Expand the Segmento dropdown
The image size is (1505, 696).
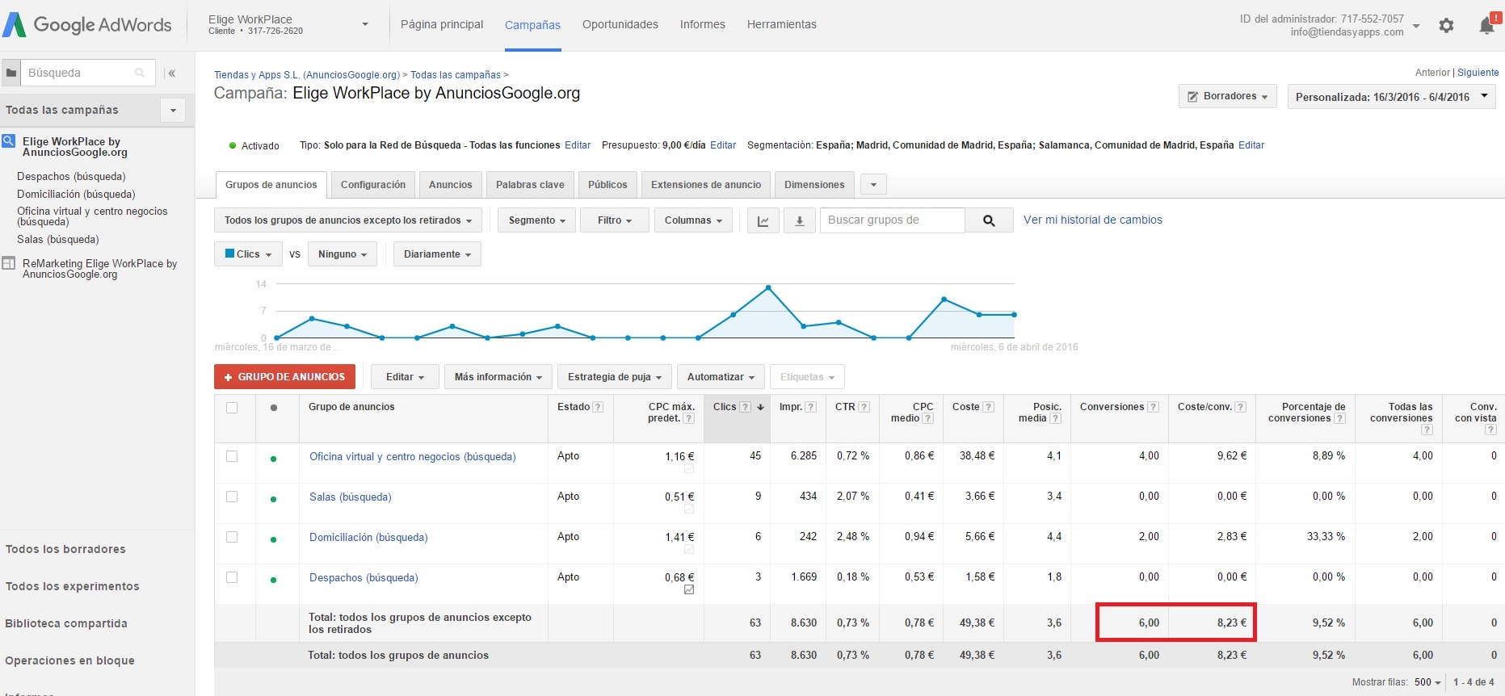pos(536,220)
